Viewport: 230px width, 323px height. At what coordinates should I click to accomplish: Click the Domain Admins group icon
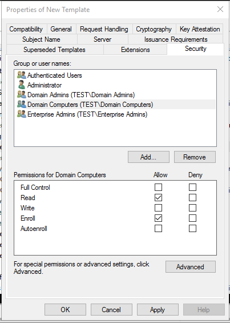click(x=22, y=94)
